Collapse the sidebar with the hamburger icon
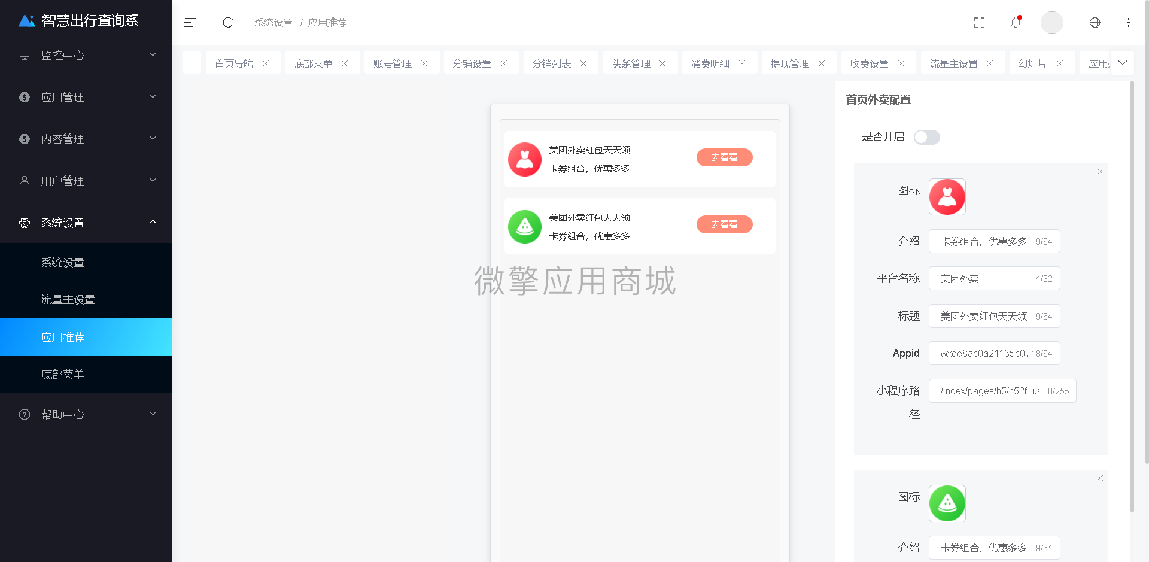Screen dimensions: 1149x562 [190, 23]
